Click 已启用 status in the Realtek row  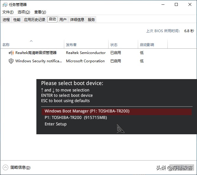pyautogui.click(x=116, y=53)
